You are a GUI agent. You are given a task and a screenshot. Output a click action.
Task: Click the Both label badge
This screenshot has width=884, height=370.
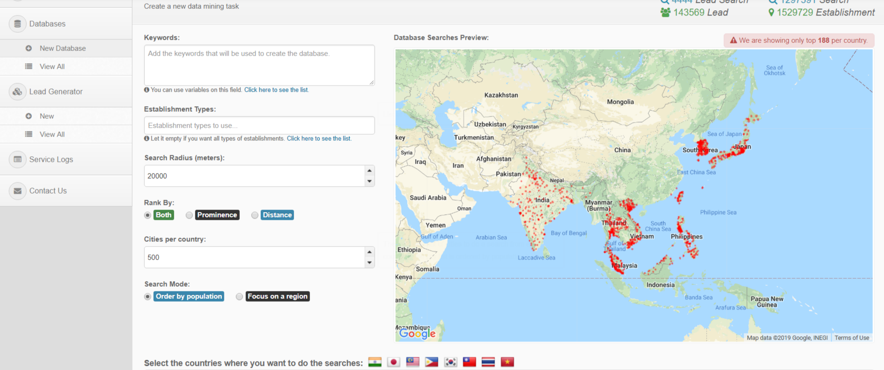[163, 215]
